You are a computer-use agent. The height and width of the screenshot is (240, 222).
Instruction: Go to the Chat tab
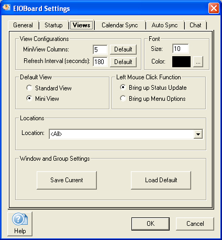point(195,25)
